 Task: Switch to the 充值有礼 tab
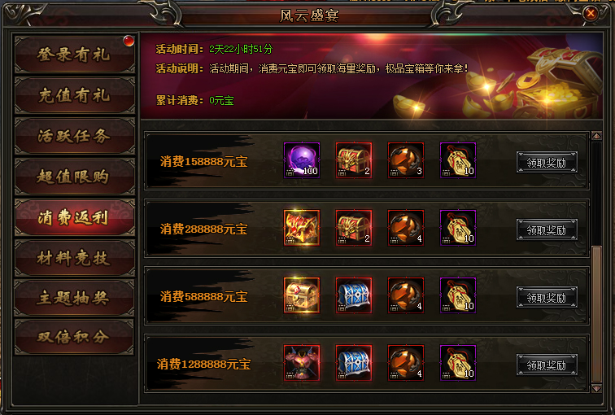point(74,95)
